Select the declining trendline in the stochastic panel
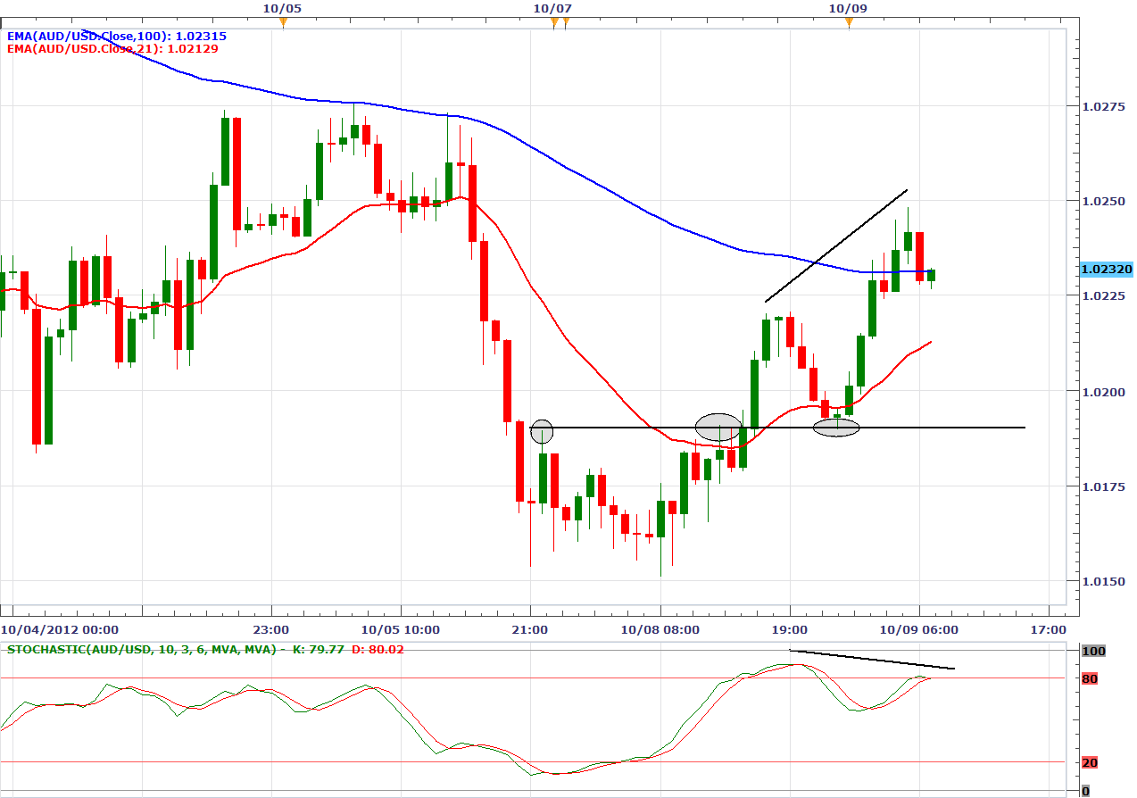The width and height of the screenshot is (1137, 798). coord(872,660)
